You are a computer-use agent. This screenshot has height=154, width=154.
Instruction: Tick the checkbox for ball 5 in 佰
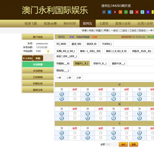75,118
